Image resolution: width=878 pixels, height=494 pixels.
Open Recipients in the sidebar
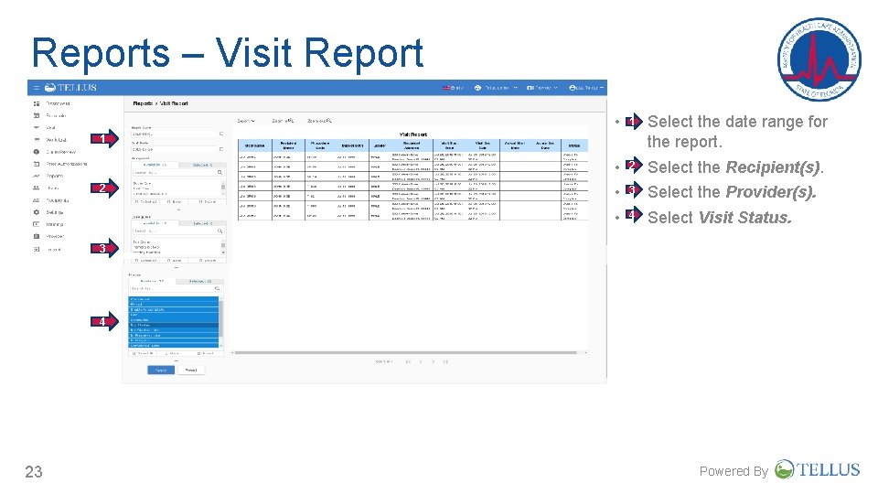tap(51, 200)
